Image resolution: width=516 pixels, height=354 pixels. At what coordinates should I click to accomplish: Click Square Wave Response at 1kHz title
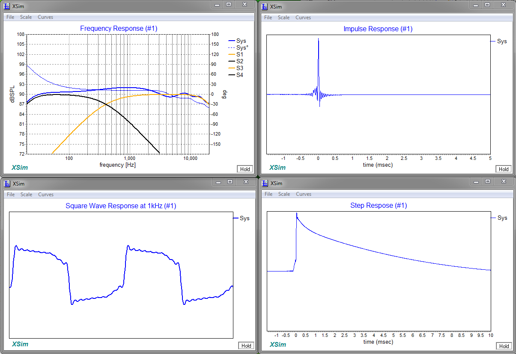(121, 206)
